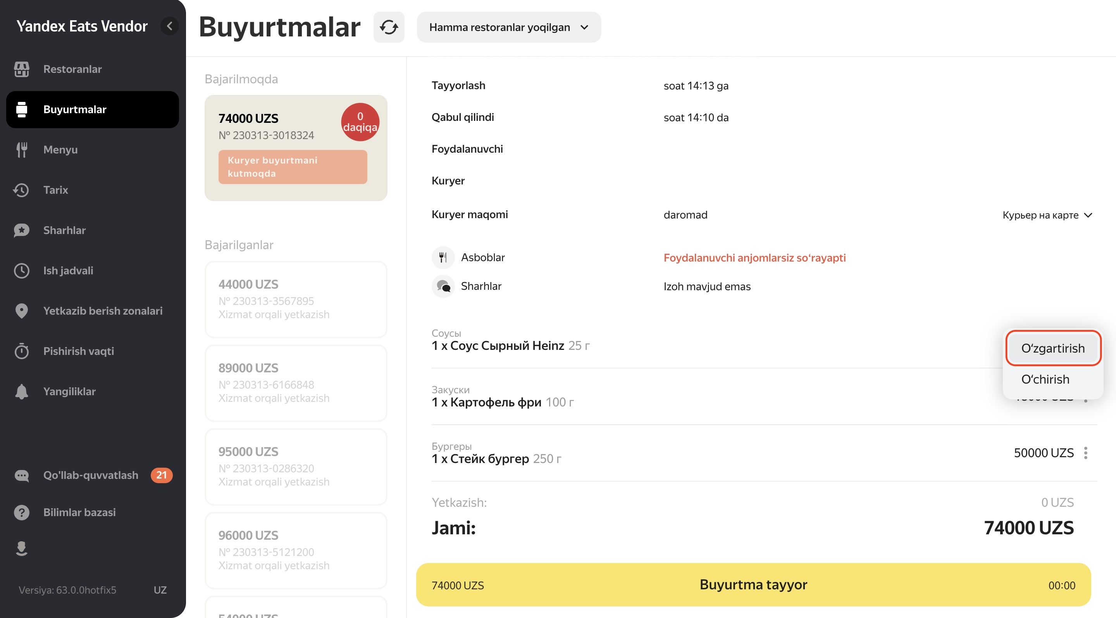The height and width of the screenshot is (618, 1116).
Task: Click the 21 support notifications badge
Action: pyautogui.click(x=161, y=475)
